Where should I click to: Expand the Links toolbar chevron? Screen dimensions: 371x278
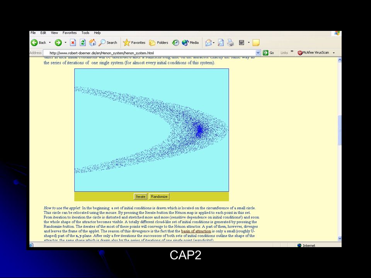[x=292, y=51]
